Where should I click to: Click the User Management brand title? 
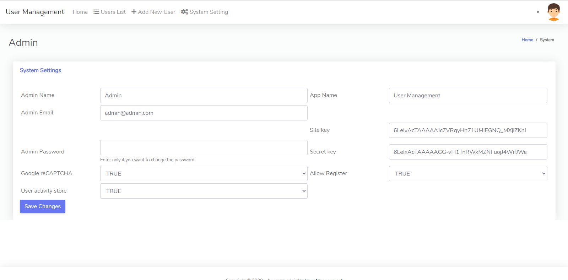(35, 12)
